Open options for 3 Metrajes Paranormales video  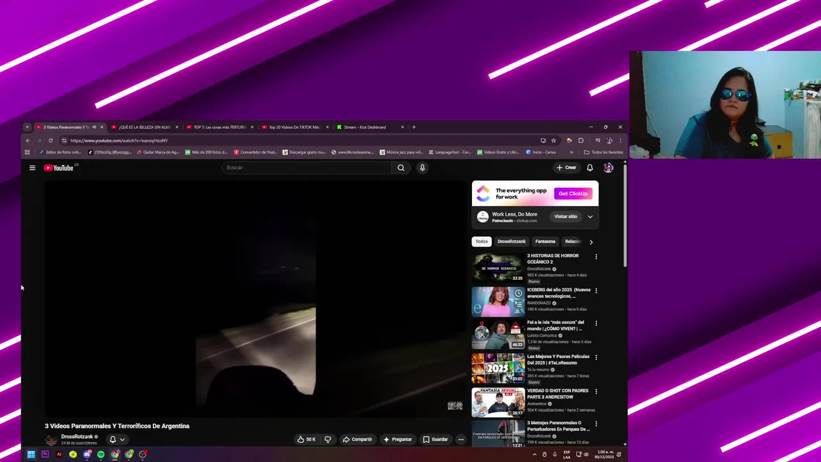tap(596, 424)
